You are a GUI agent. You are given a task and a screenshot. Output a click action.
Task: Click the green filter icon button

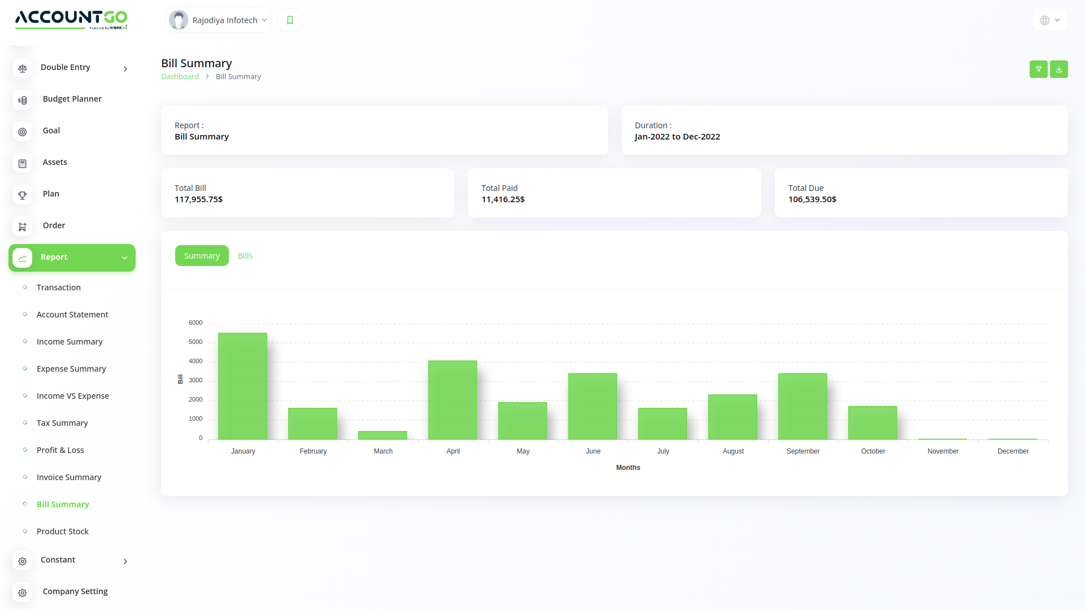point(1038,69)
